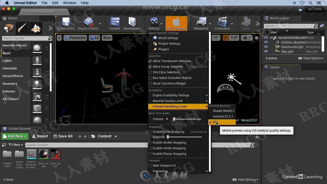
Task: Open Source Control toolbar icon
Action: 88,22
